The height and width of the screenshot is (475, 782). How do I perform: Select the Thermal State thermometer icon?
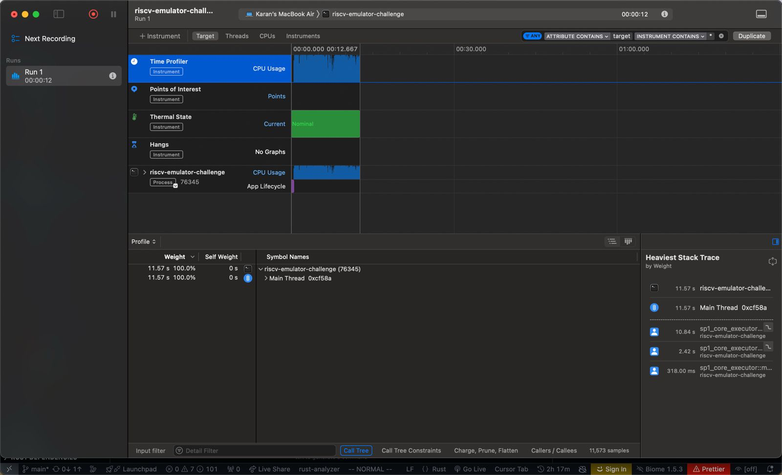[134, 117]
